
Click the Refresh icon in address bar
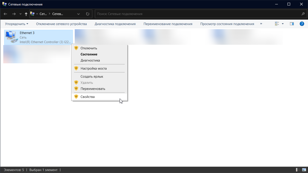88,14
